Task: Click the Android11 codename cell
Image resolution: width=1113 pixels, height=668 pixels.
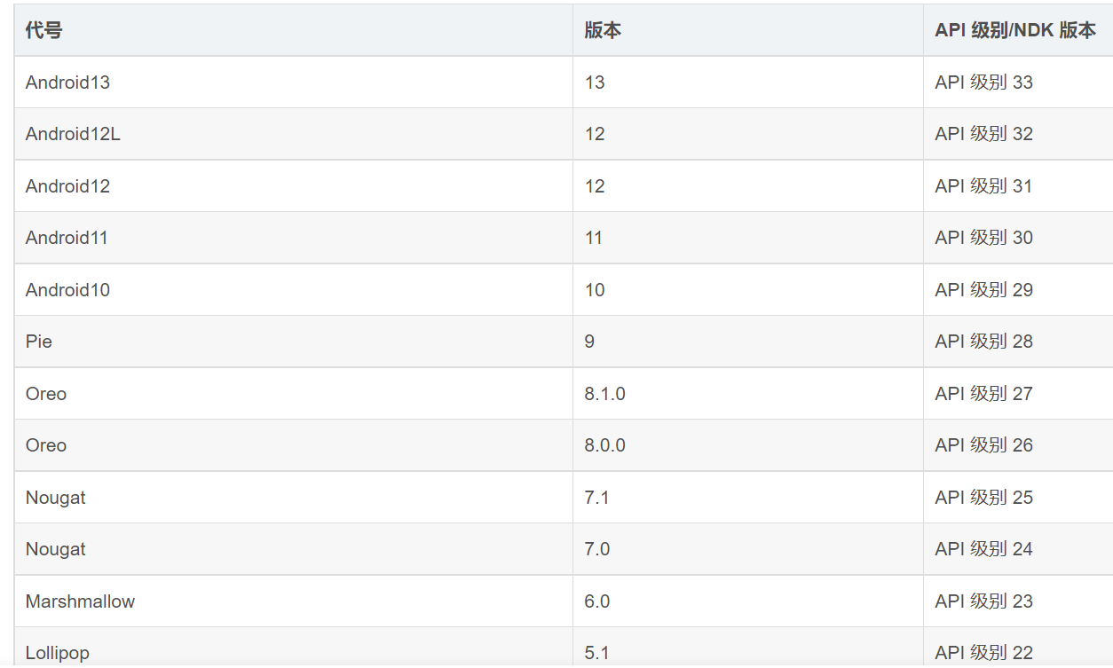Action: point(294,238)
